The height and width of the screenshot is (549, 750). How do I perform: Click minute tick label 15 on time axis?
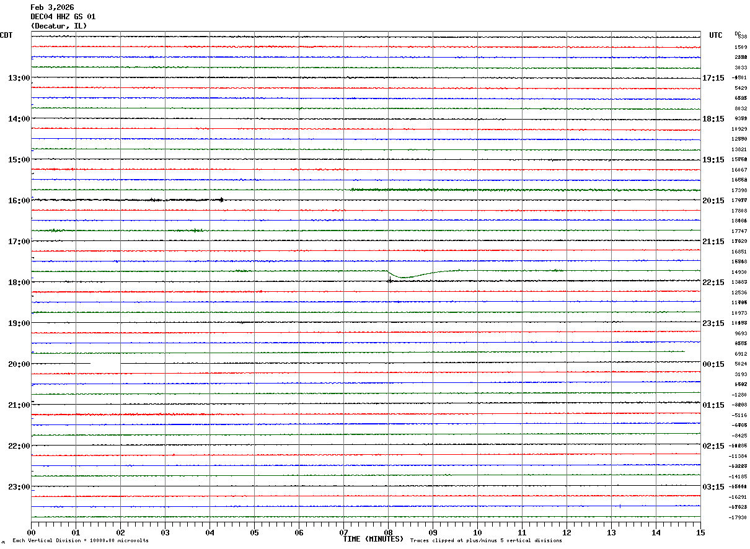(x=700, y=532)
